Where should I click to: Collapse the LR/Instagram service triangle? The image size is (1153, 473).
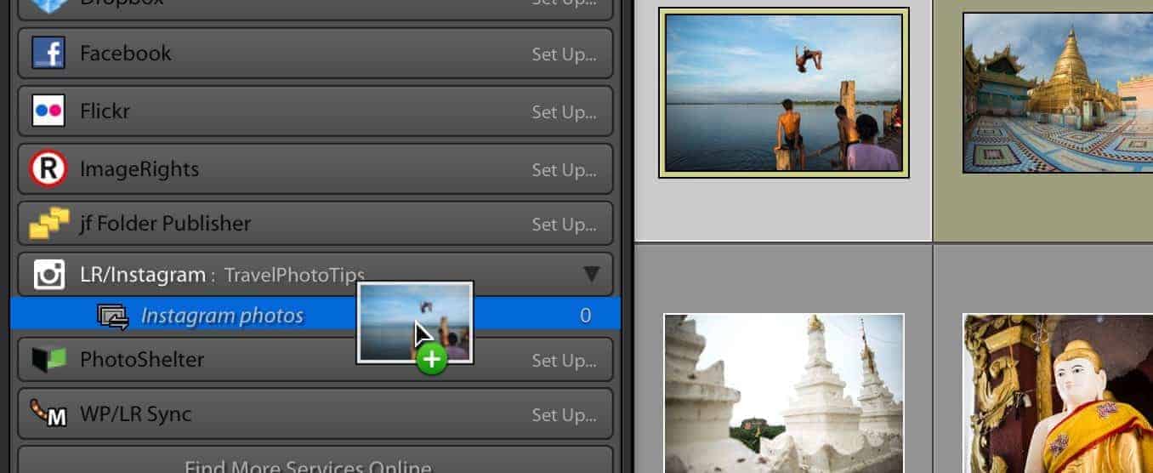[x=591, y=274]
